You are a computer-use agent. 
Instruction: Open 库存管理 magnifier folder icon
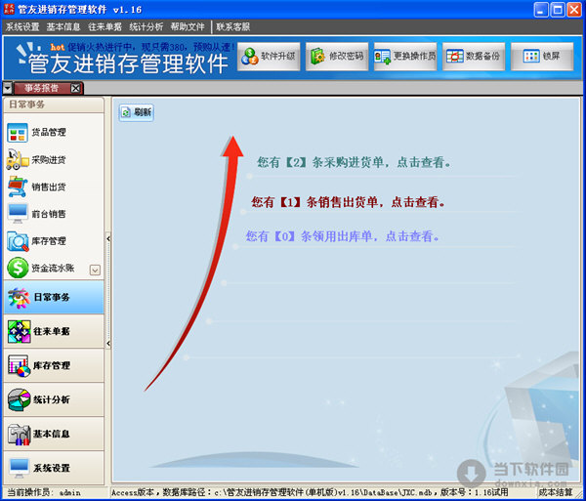click(x=18, y=241)
